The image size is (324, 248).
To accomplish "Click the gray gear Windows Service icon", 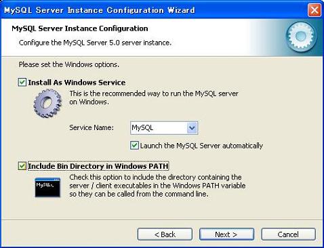I will point(47,103).
